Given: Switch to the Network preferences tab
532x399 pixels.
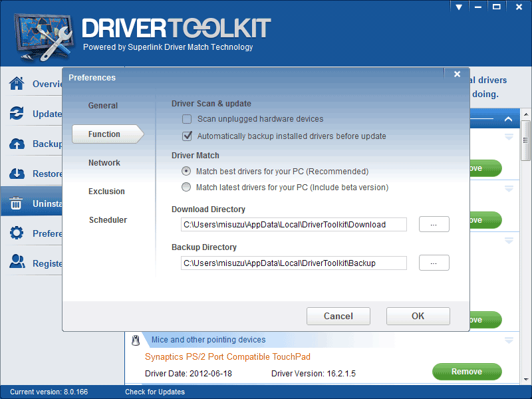Looking at the screenshot, I should pyautogui.click(x=104, y=163).
